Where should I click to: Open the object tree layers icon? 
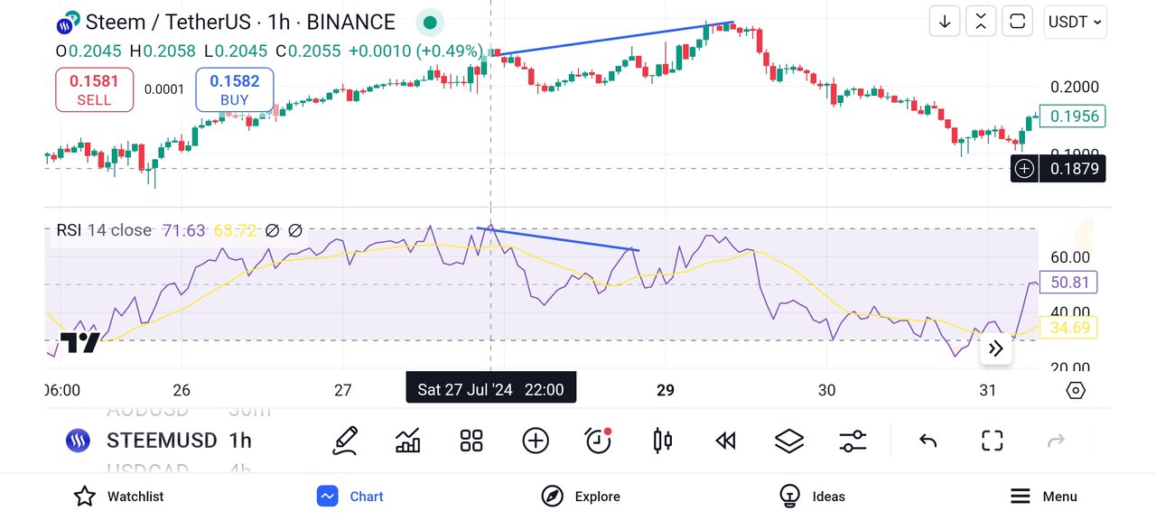tap(789, 441)
